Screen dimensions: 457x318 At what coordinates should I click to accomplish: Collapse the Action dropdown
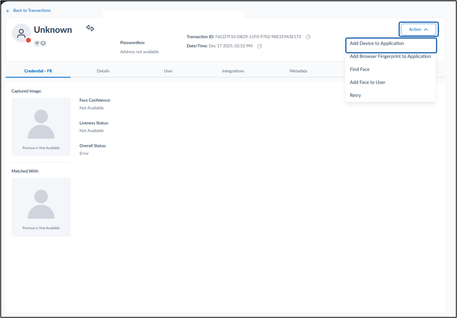coord(418,29)
